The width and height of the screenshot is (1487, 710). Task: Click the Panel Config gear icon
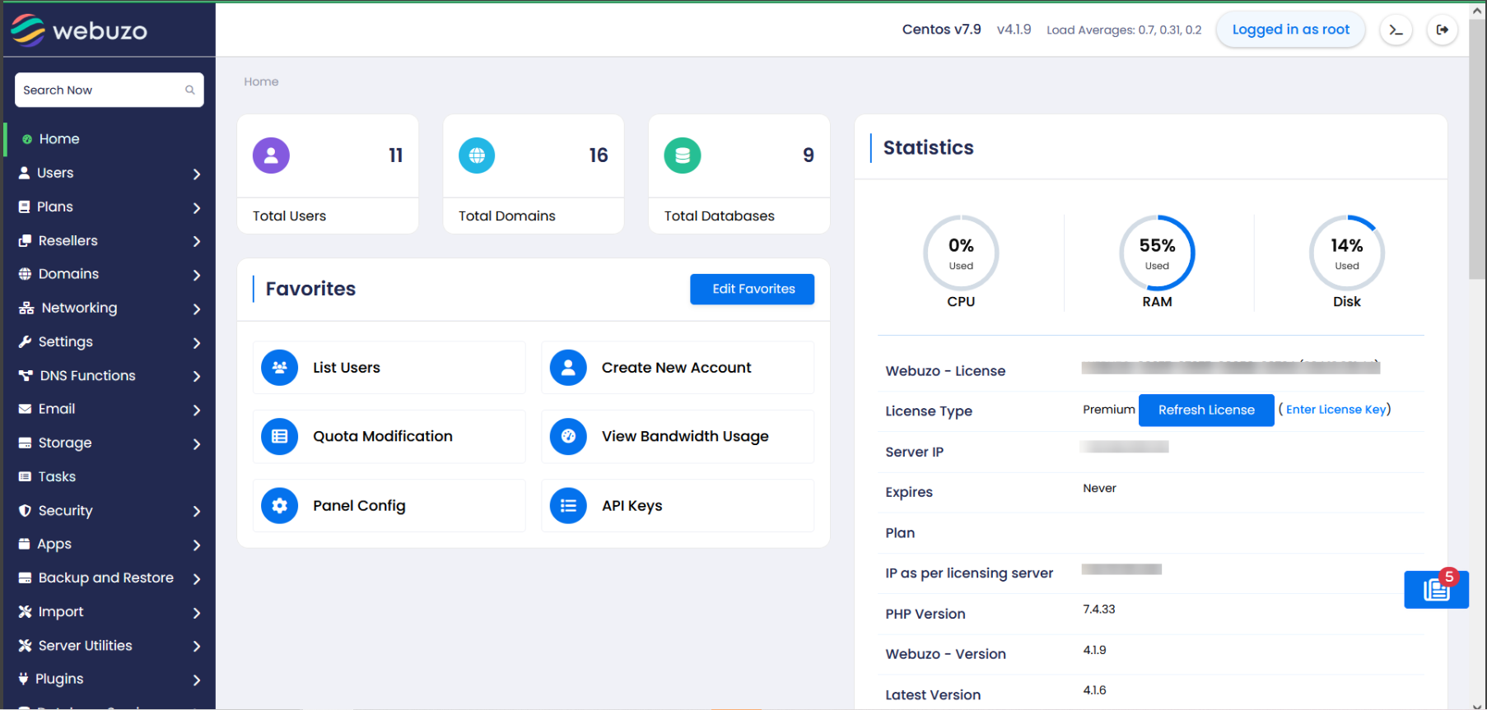tap(280, 505)
